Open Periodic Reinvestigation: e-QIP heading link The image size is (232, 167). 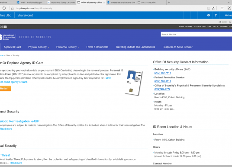pyautogui.click(x=19, y=121)
